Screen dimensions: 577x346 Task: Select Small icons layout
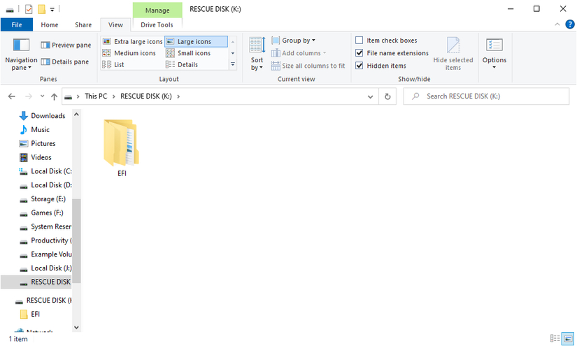188,53
